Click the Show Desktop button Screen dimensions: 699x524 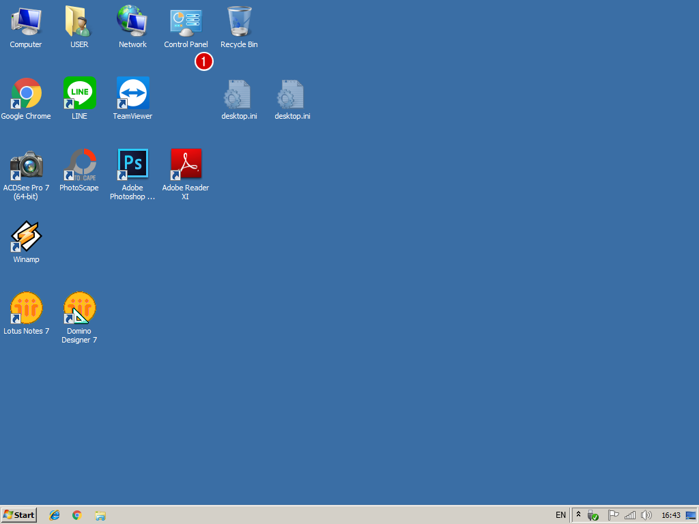691,515
